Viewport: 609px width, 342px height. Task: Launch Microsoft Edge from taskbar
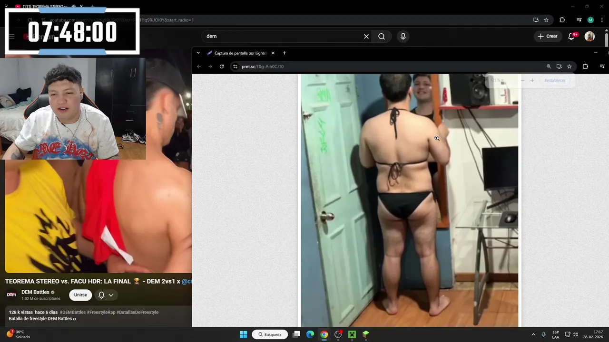pyautogui.click(x=310, y=334)
